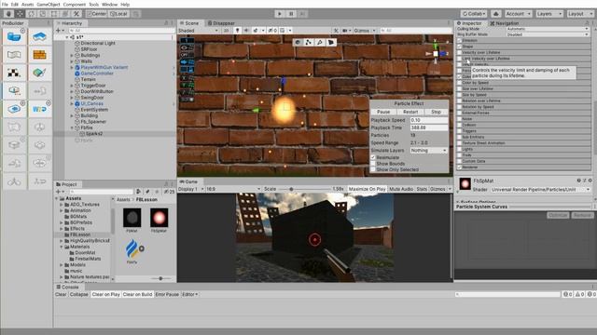Select ProBuilder vertex selection mode in Scene
This screenshot has width=597, height=335.
[309, 42]
